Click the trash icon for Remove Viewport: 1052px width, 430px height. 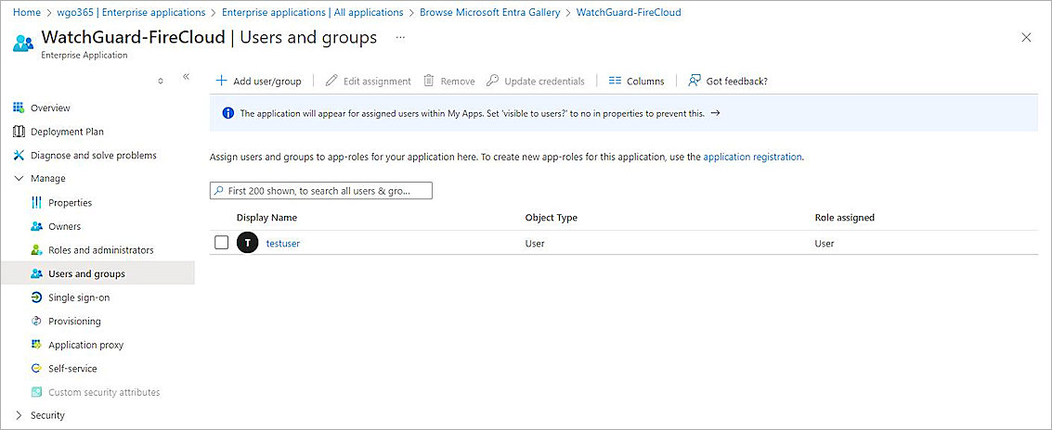[x=429, y=81]
